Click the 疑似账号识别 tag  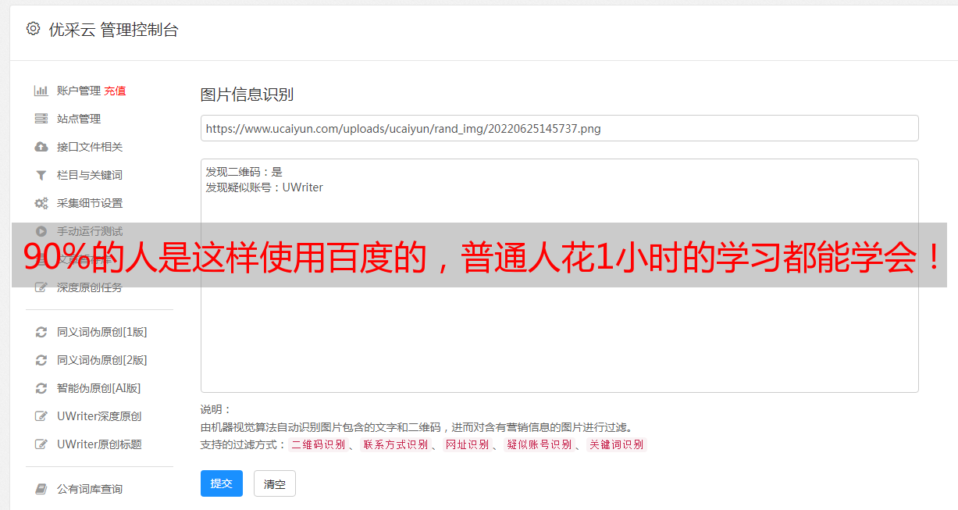click(x=539, y=444)
